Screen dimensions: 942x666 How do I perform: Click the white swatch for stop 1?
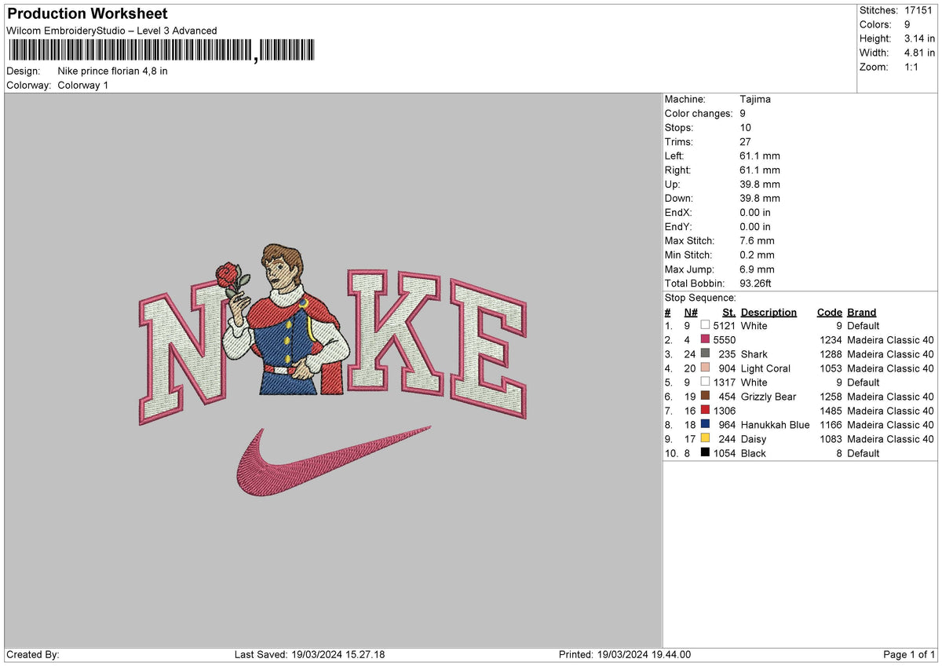tap(705, 325)
